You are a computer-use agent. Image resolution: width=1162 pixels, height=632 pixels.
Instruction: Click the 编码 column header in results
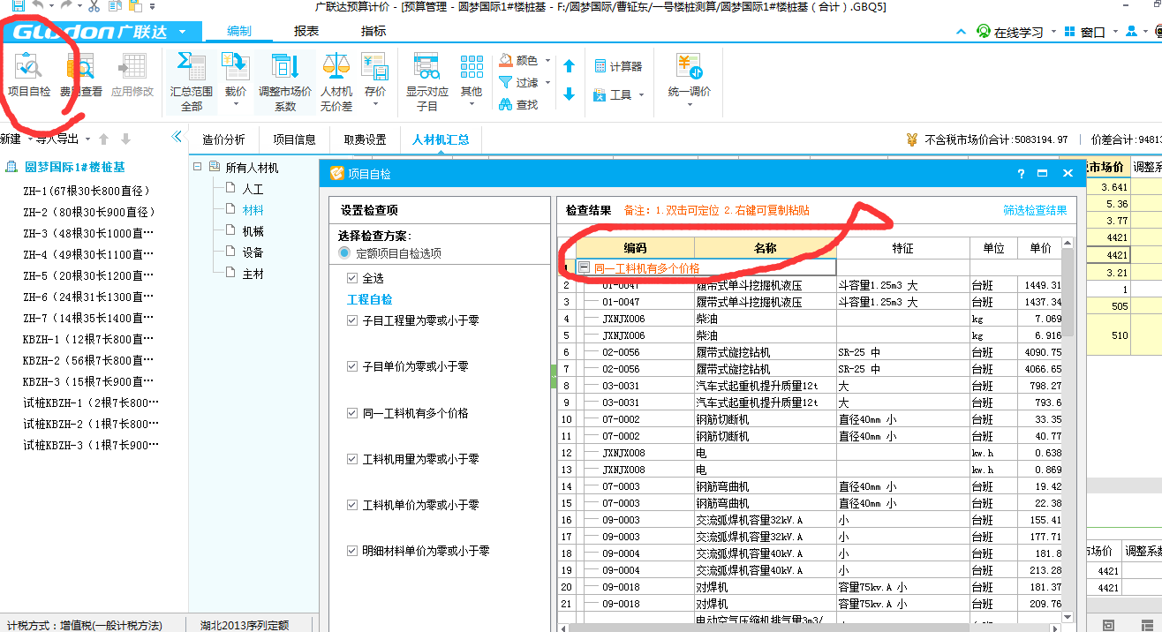coord(635,248)
